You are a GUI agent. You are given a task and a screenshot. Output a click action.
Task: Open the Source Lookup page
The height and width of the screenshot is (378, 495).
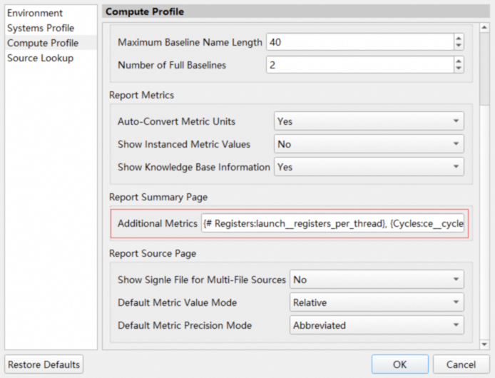[40, 58]
